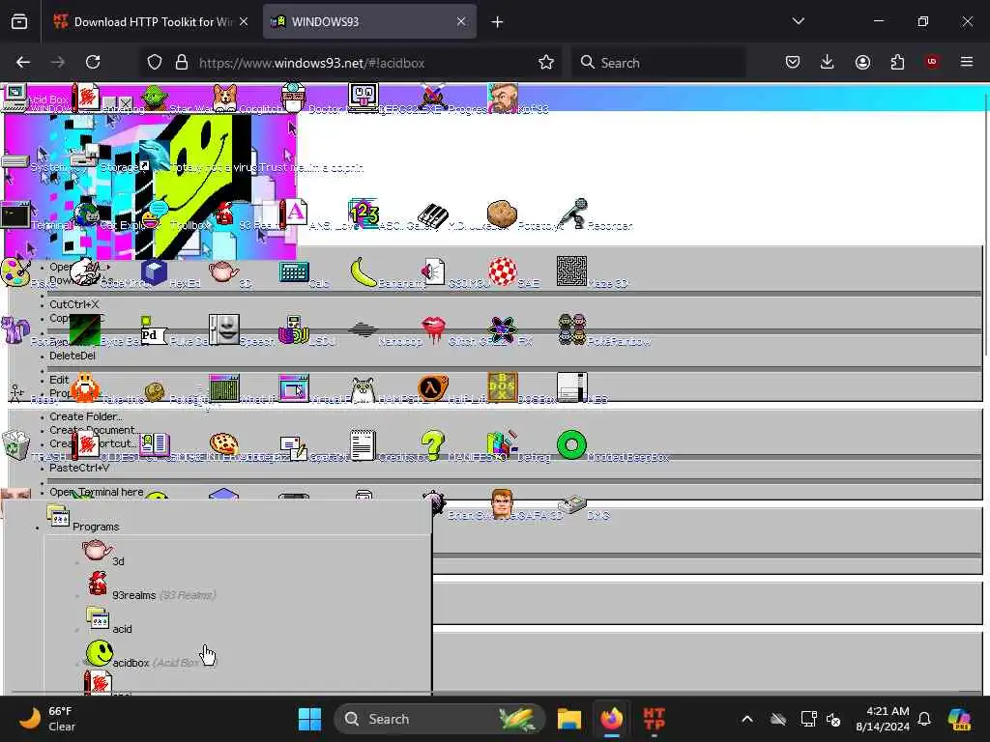Open HTTP Toolkit from taskbar
The width and height of the screenshot is (990, 742).
pyautogui.click(x=654, y=719)
